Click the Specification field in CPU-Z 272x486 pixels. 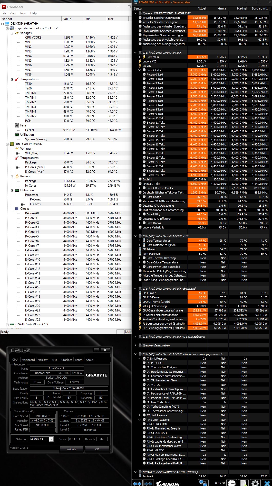[x=69, y=388]
